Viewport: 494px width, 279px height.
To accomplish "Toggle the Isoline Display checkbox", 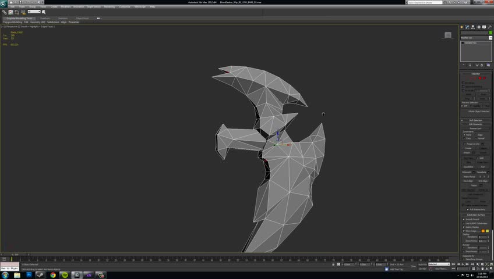I will [464, 227].
